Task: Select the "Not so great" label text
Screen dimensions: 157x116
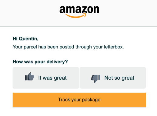Action: (x=119, y=78)
